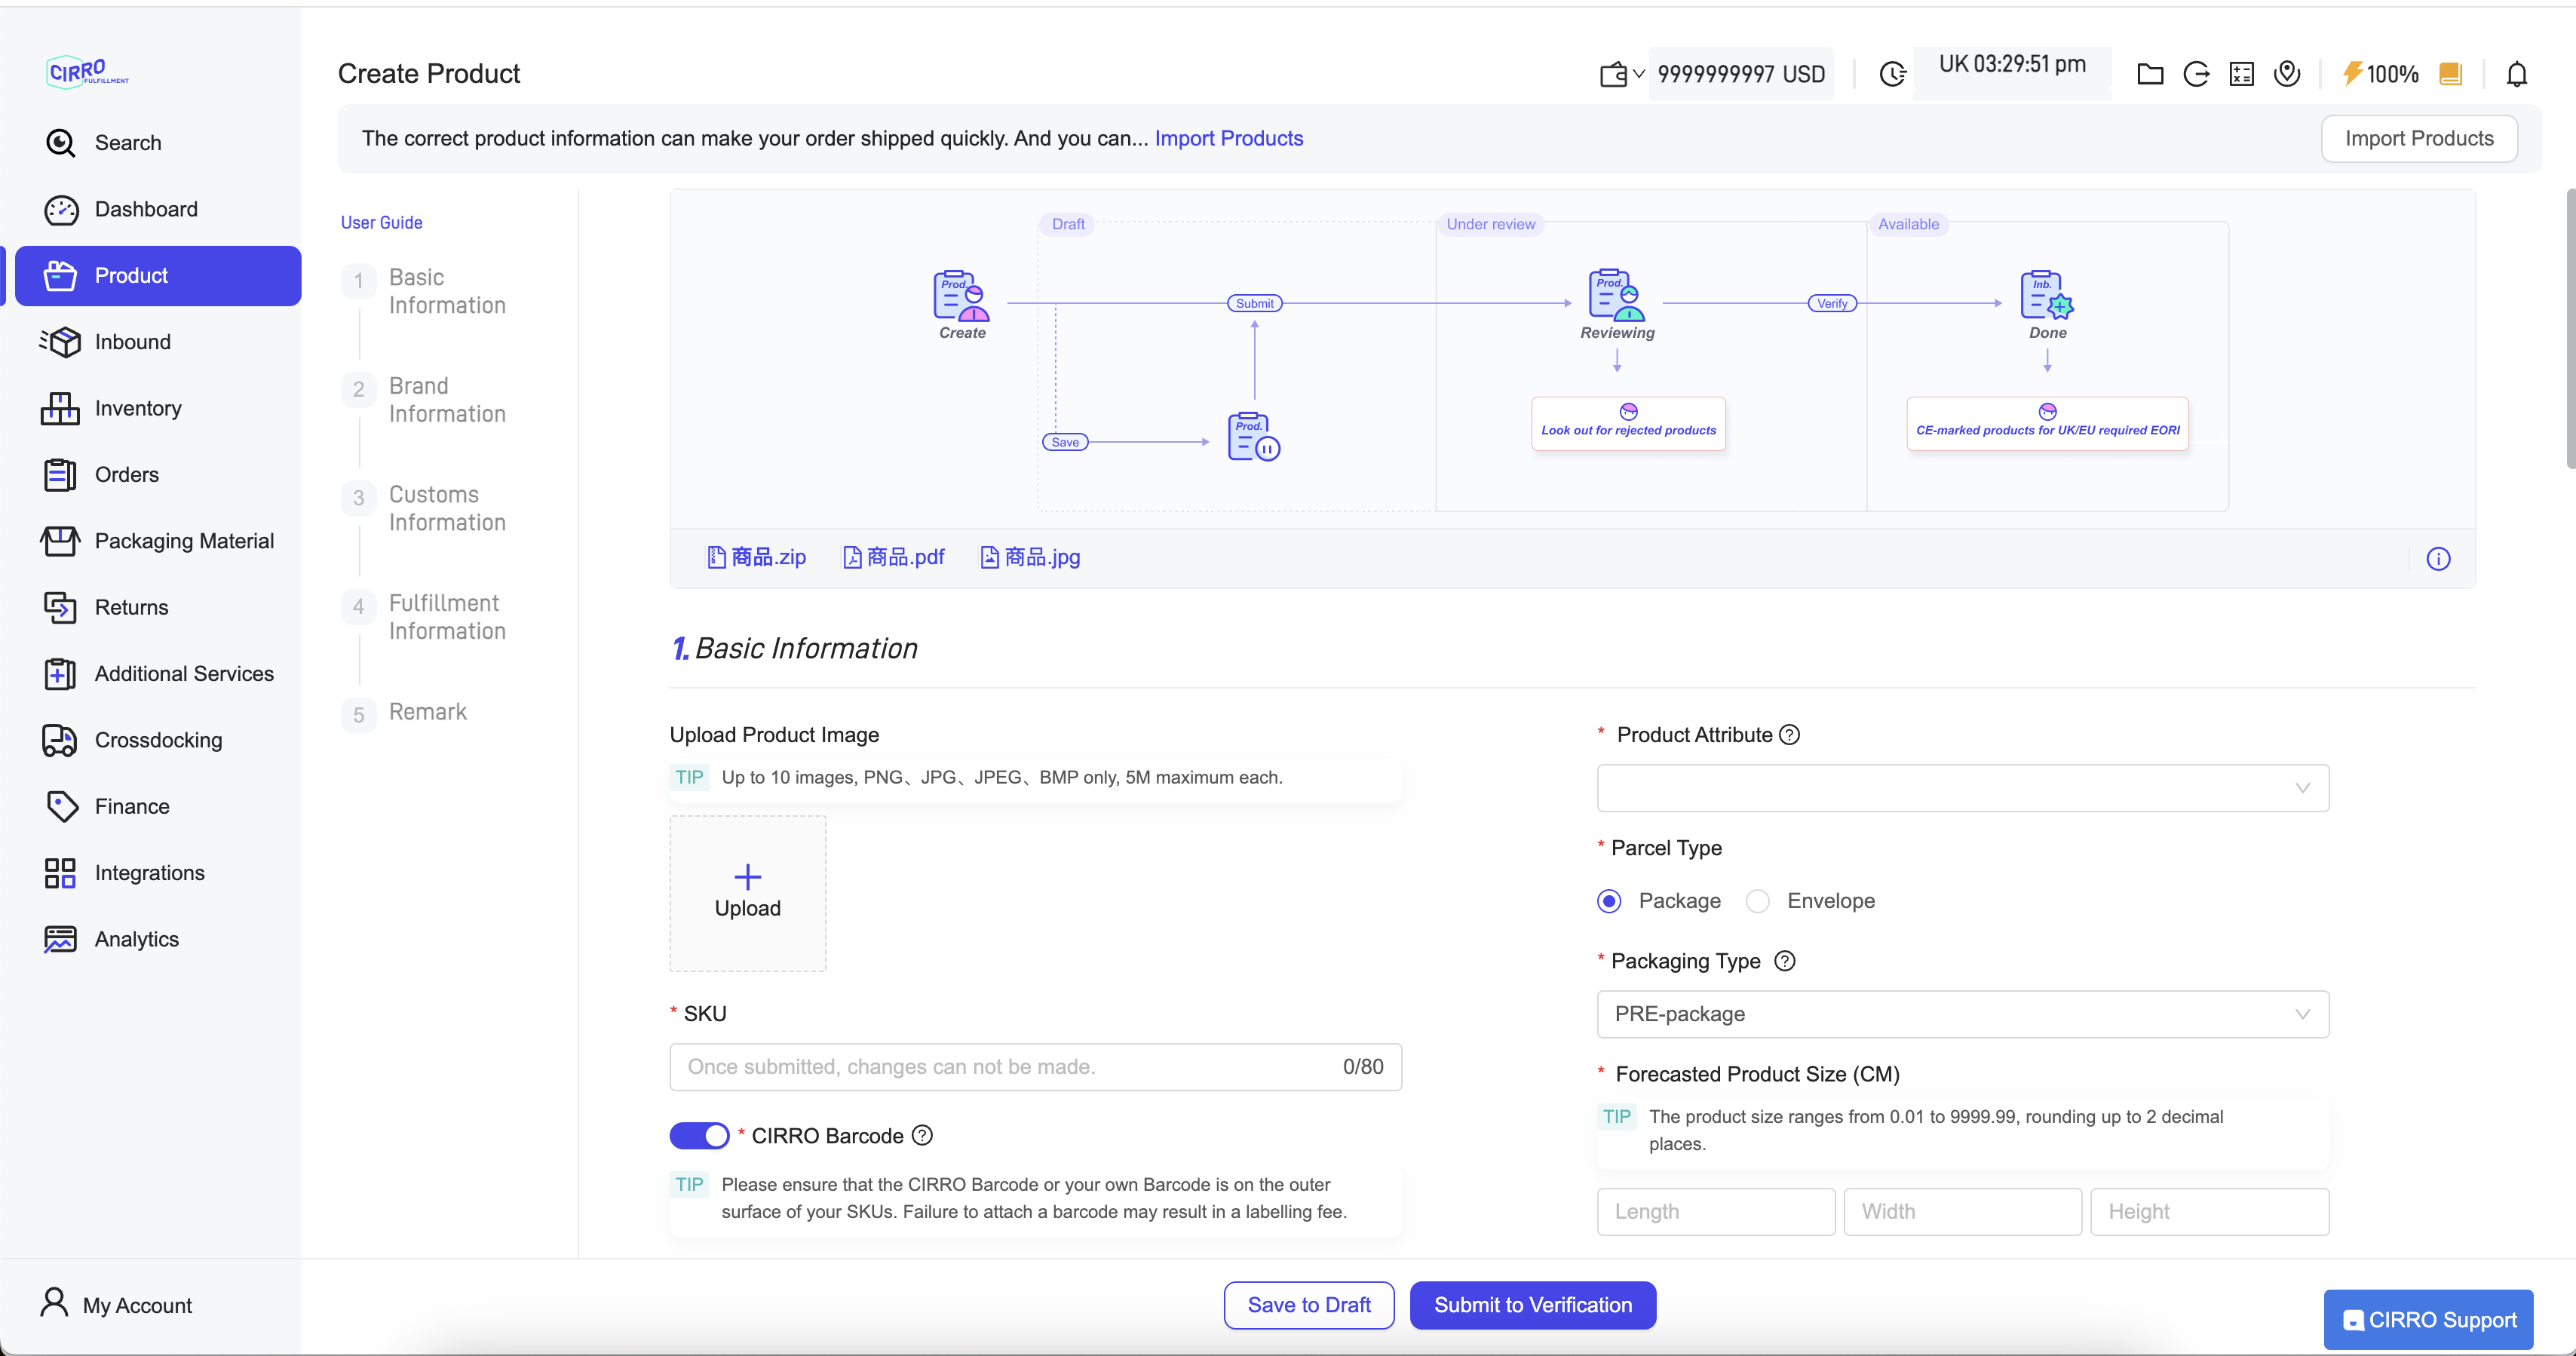Viewport: 2576px width, 1356px height.
Task: Toggle the CIRRO Barcode switch
Action: tap(699, 1135)
